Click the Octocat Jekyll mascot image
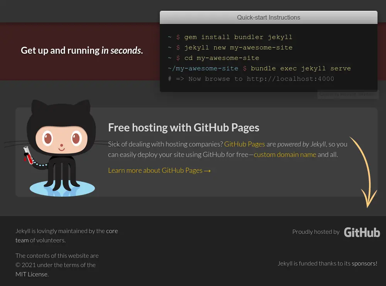 (x=61, y=148)
